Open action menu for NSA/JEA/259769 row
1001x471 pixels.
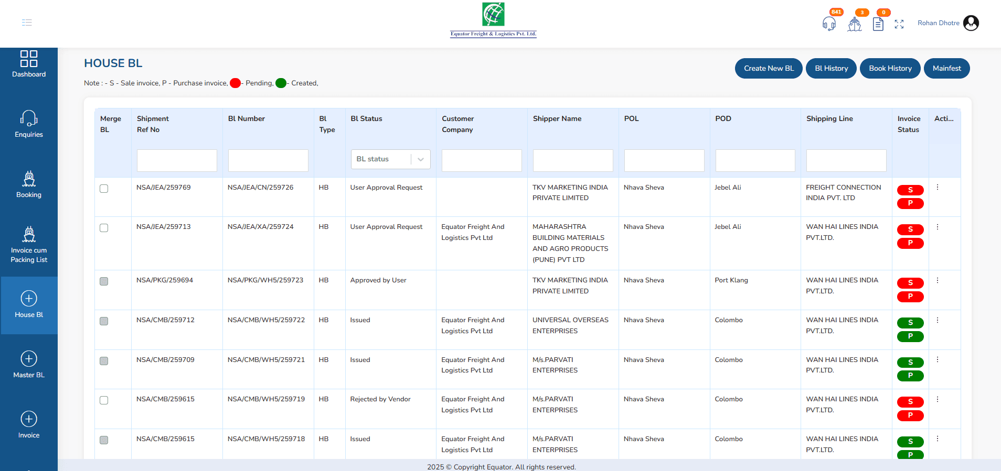(938, 188)
